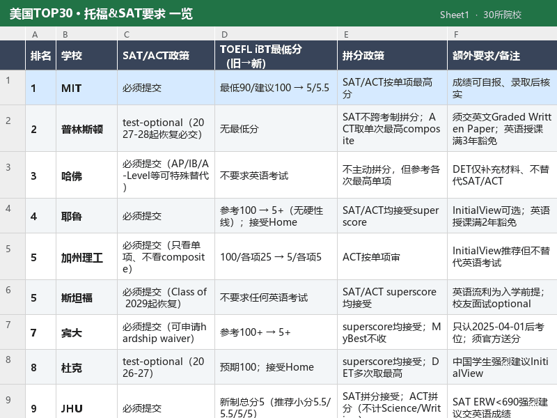Click the ACT按单项审 cell

click(x=392, y=256)
